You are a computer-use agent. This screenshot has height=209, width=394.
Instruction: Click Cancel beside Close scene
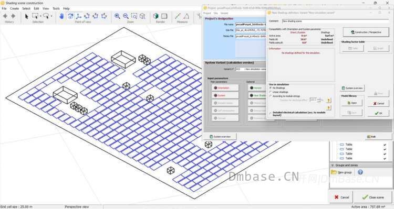point(341,197)
